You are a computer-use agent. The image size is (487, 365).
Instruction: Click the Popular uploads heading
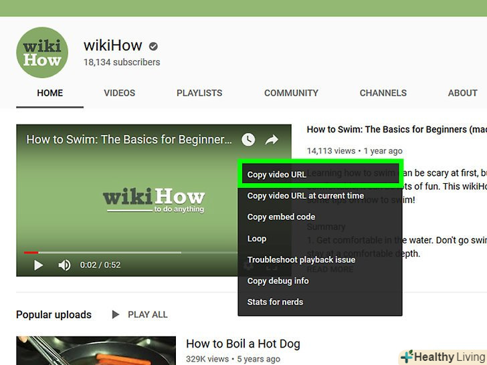(x=54, y=315)
